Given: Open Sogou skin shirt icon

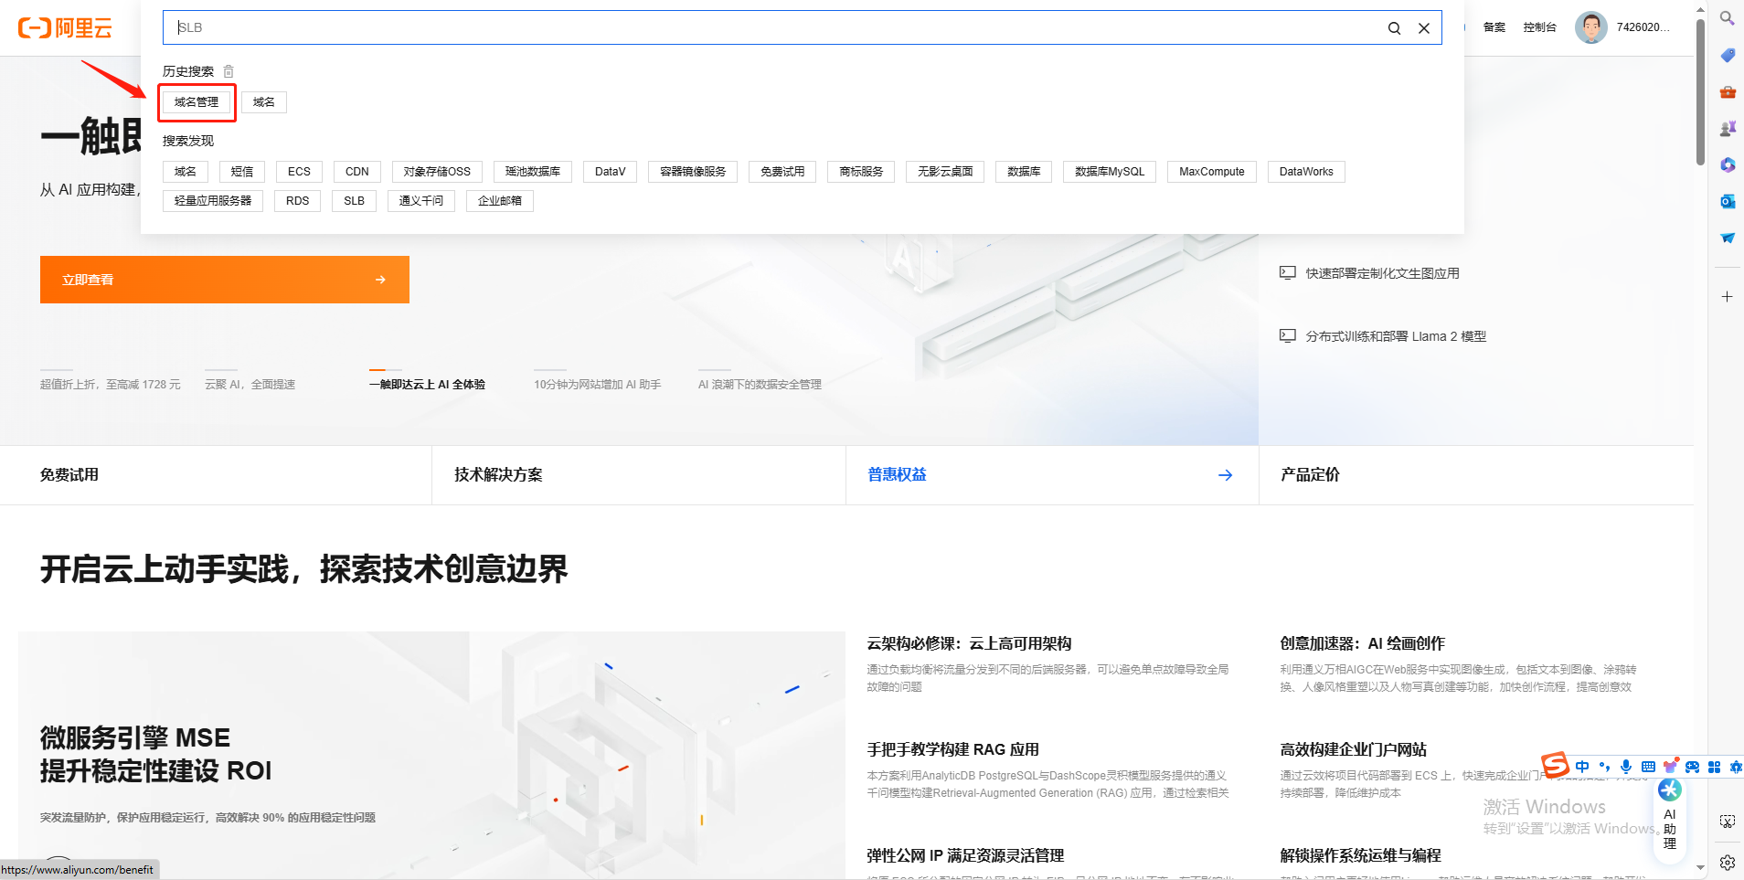Looking at the screenshot, I should (1670, 767).
